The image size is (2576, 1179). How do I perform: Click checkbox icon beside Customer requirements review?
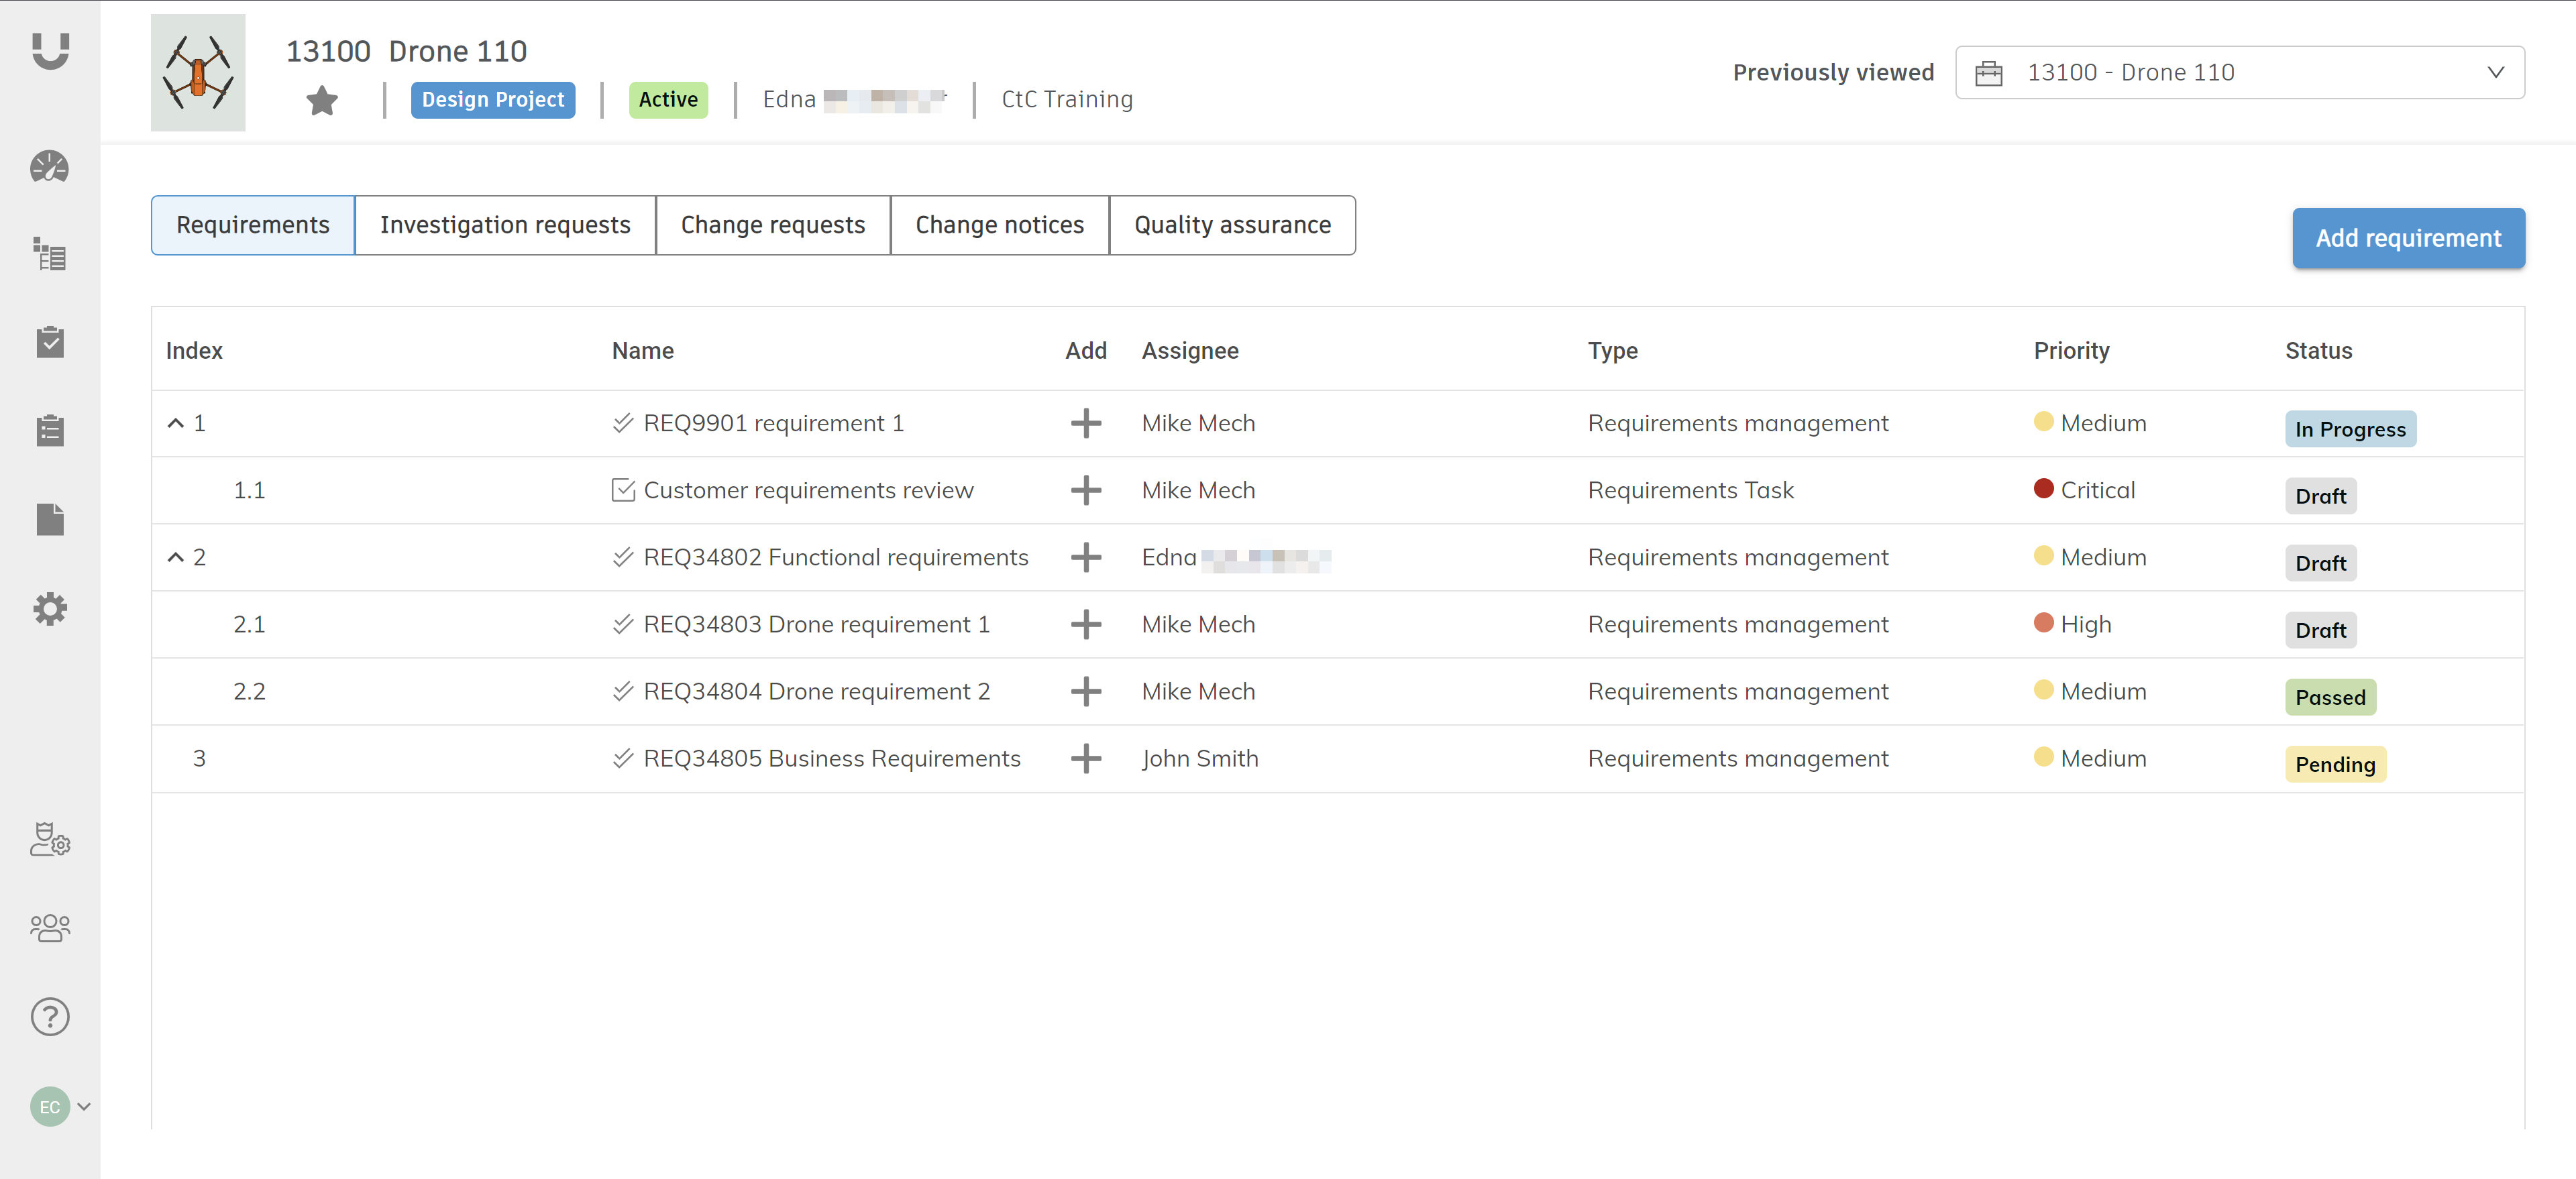pyautogui.click(x=623, y=490)
